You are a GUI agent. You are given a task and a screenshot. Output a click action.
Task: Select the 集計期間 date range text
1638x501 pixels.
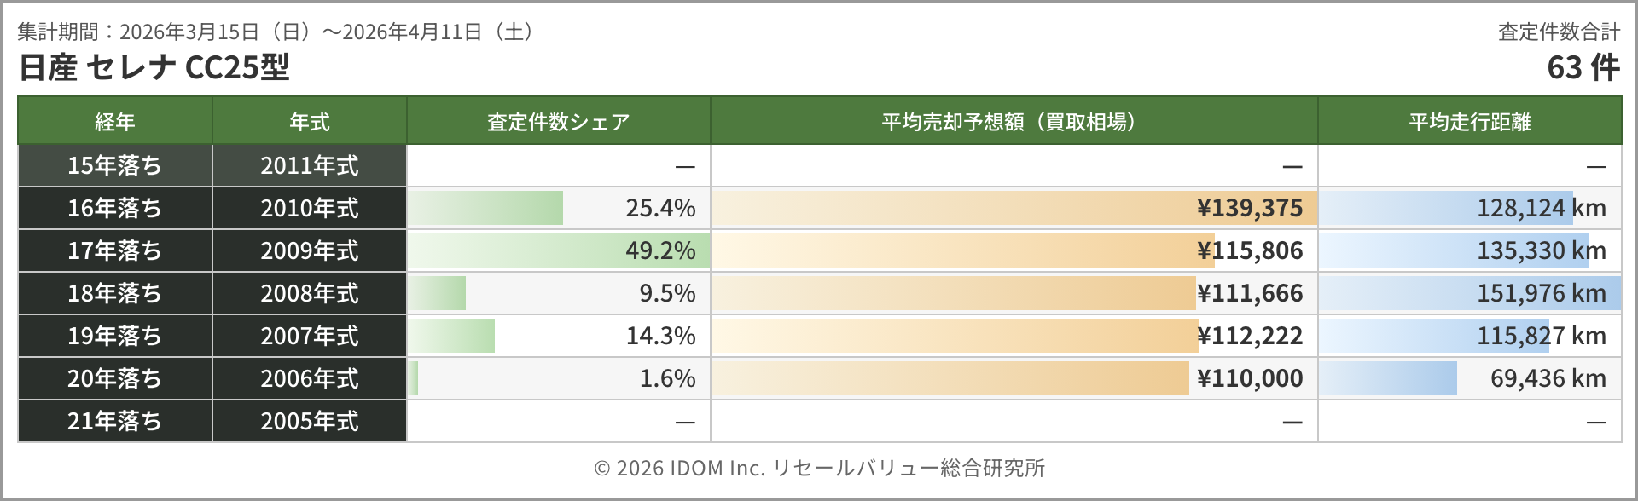[x=277, y=32]
